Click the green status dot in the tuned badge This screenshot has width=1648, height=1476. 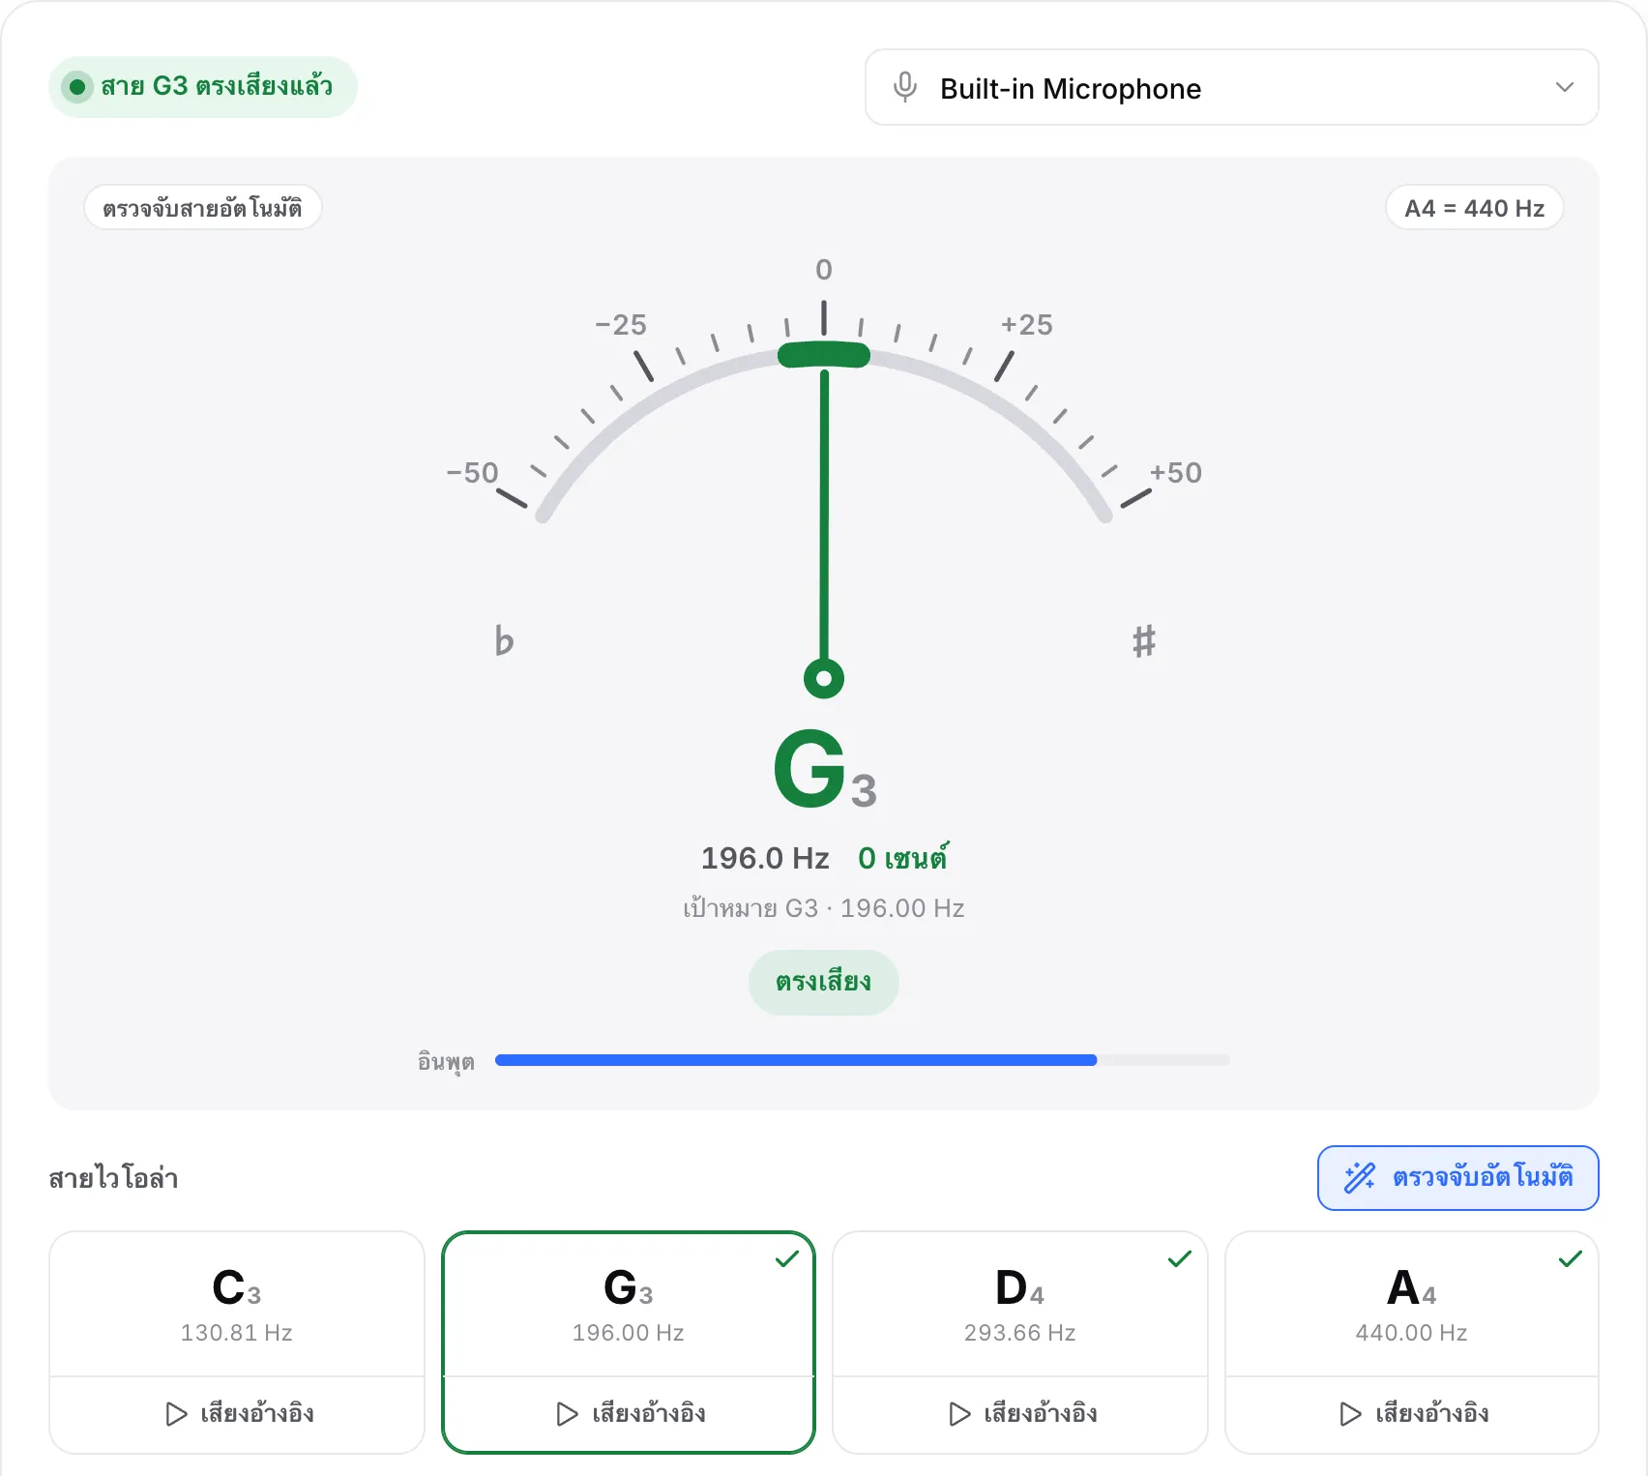[x=77, y=87]
